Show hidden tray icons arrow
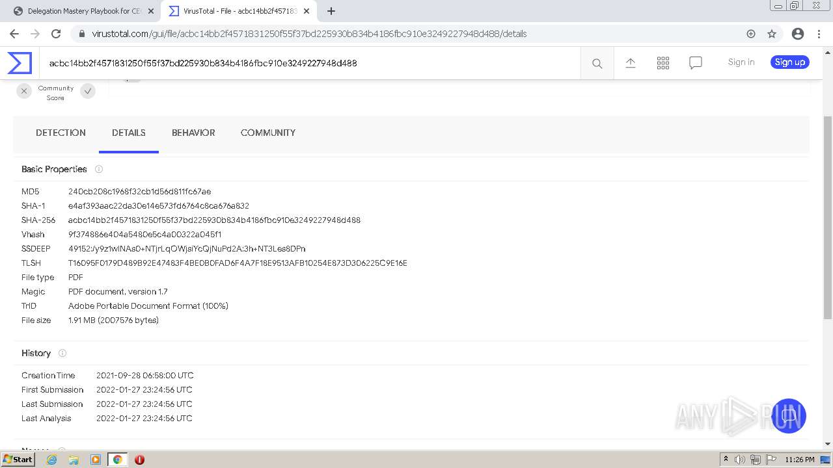 coord(726,459)
